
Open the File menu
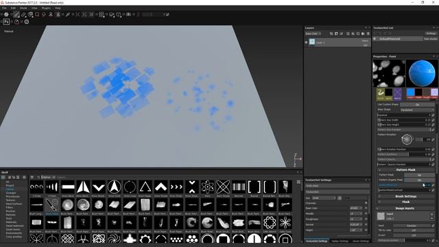[4, 8]
